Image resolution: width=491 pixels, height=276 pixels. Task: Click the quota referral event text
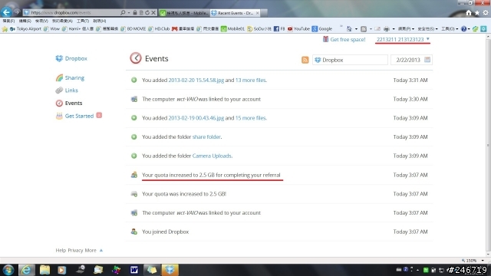click(211, 175)
